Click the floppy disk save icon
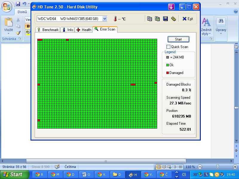Viewport: 239px width, 179px height. 165,19
